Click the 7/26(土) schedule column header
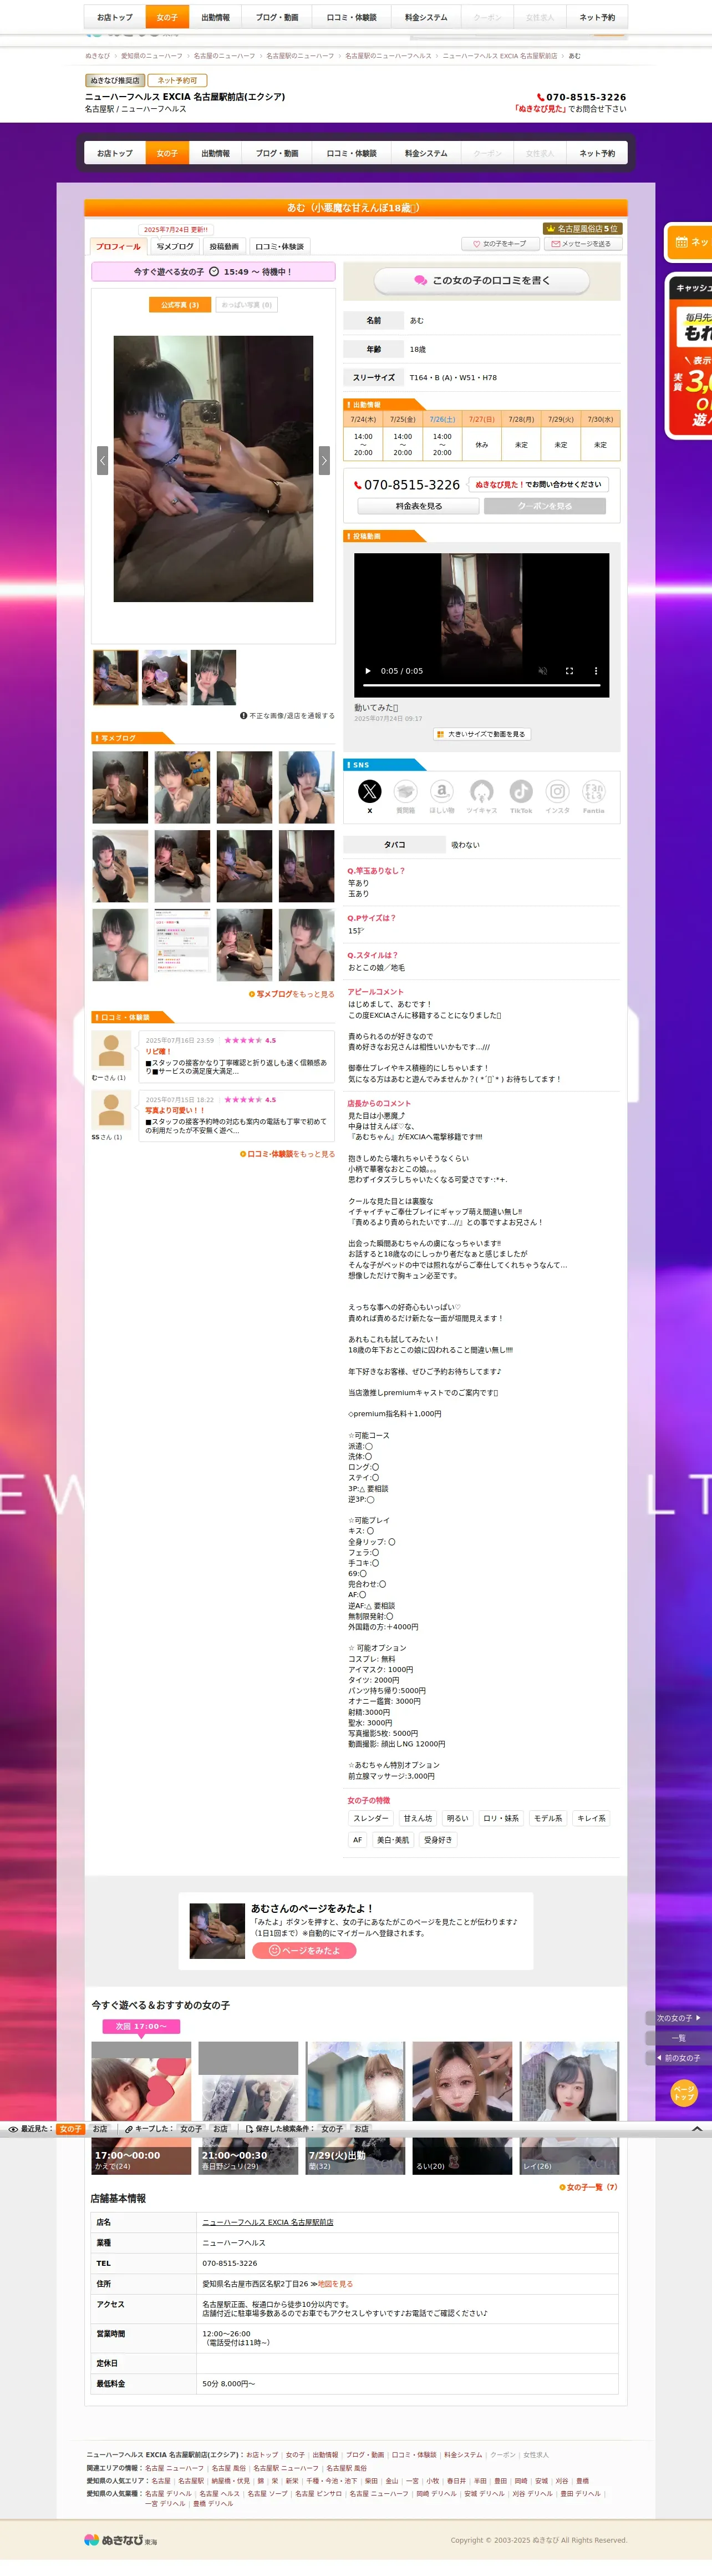Screen dimensions: 712x2576 pyautogui.click(x=443, y=420)
